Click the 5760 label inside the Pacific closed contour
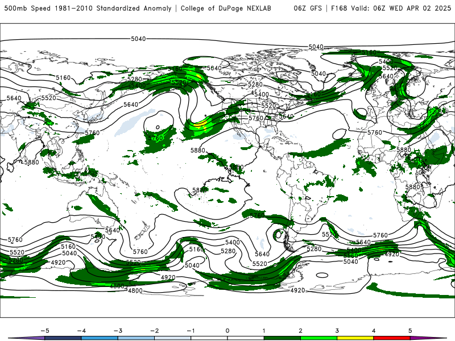455x341 pixels. 155,138
